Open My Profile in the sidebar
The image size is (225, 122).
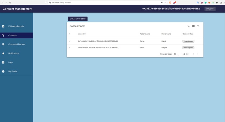pos(16,72)
